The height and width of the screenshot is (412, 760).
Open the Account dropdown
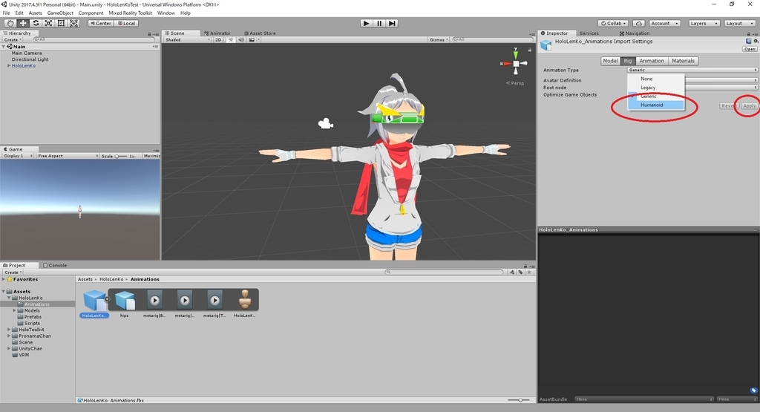pyautogui.click(x=664, y=23)
